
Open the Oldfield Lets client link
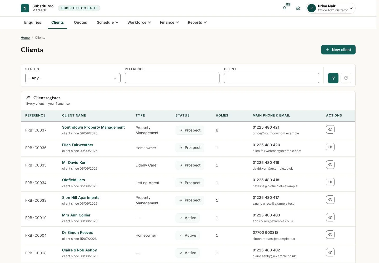pyautogui.click(x=73, y=180)
